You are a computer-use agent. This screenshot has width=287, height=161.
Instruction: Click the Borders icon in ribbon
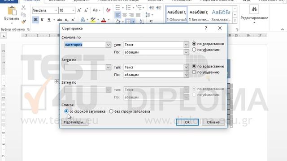tap(128, 21)
